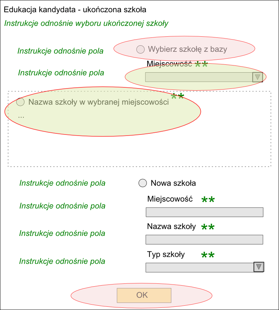Viewport: 279px width, 310px height.
Task: Click green asterisks next to 'Nazwa szkoły' label
Action: pos(208,227)
